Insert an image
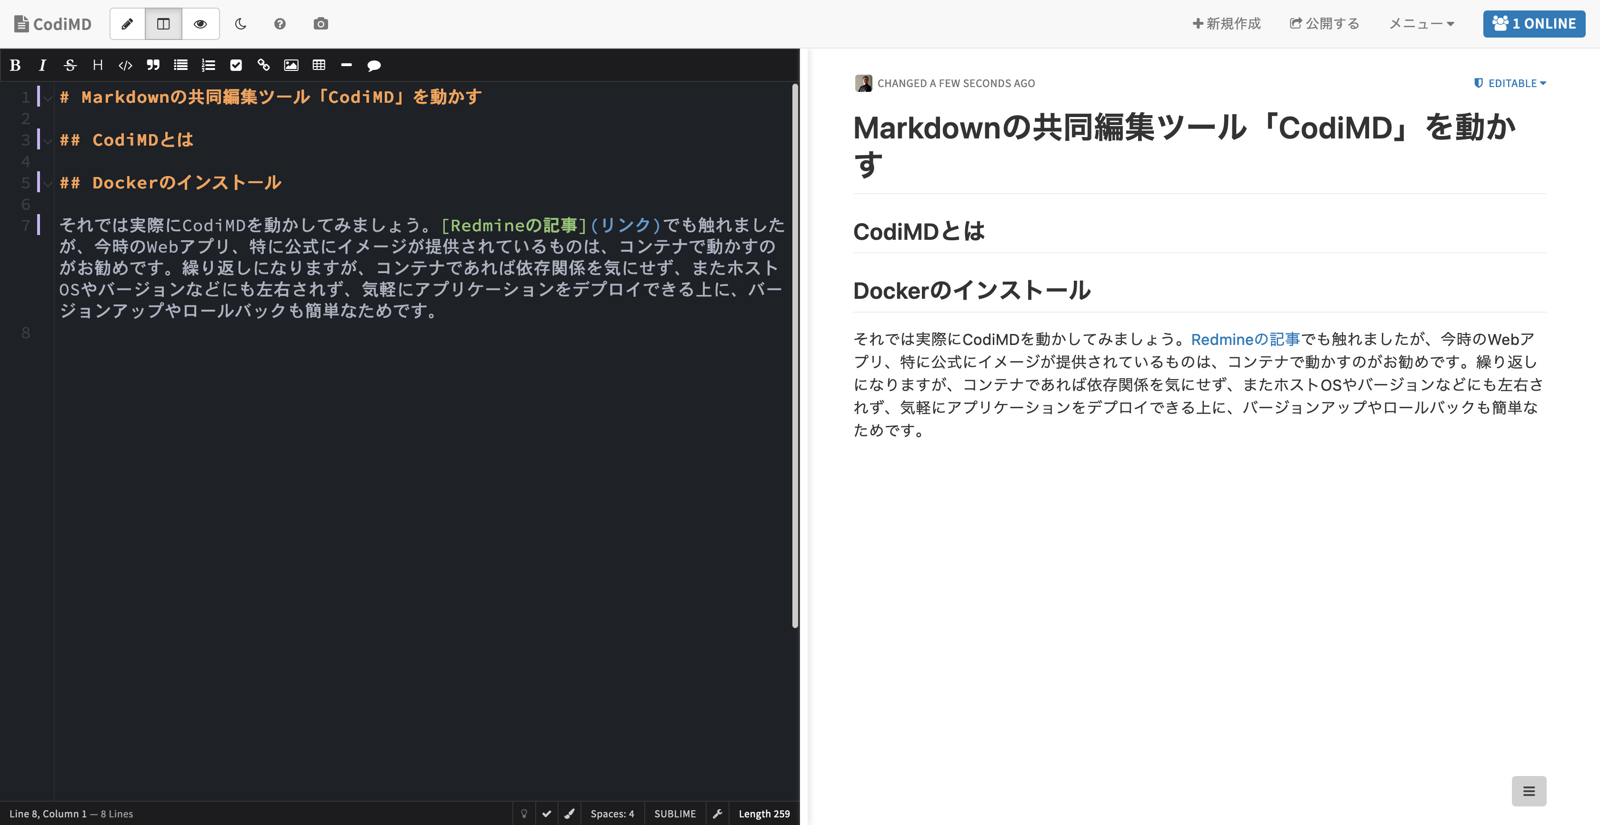The image size is (1600, 825). point(291,65)
